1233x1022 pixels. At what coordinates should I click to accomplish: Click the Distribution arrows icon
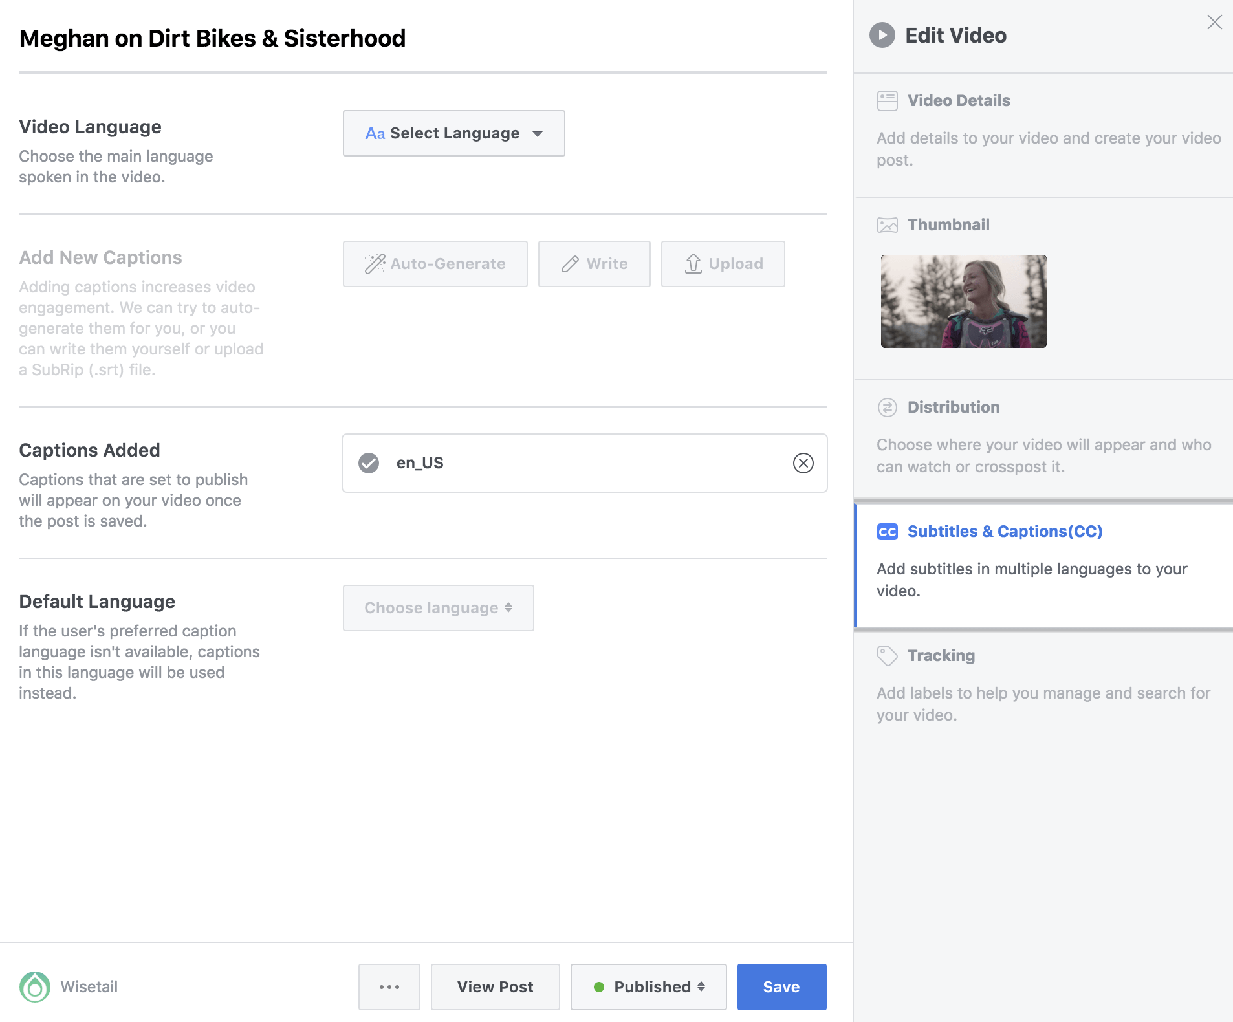pos(887,408)
